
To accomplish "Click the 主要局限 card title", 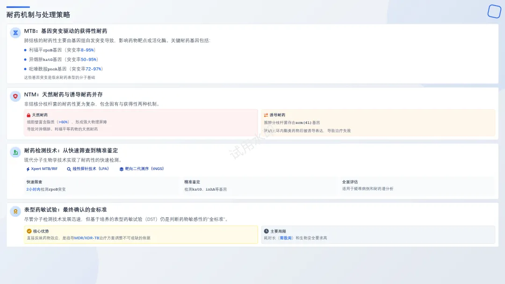I will 278,231.
